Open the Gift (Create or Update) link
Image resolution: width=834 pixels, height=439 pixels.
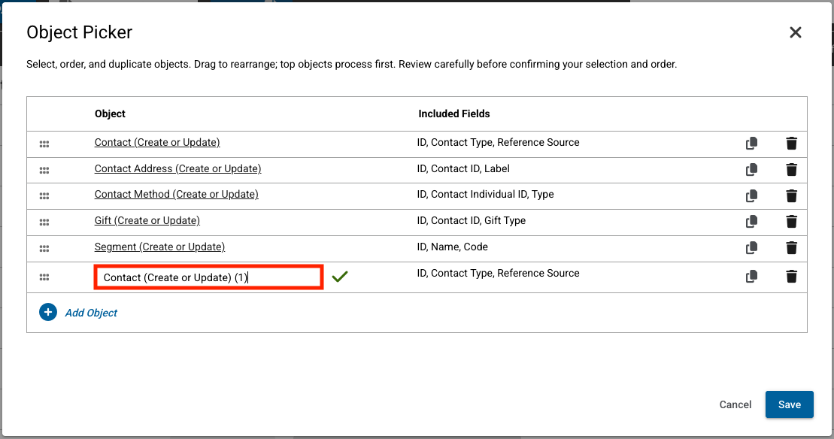coord(147,220)
